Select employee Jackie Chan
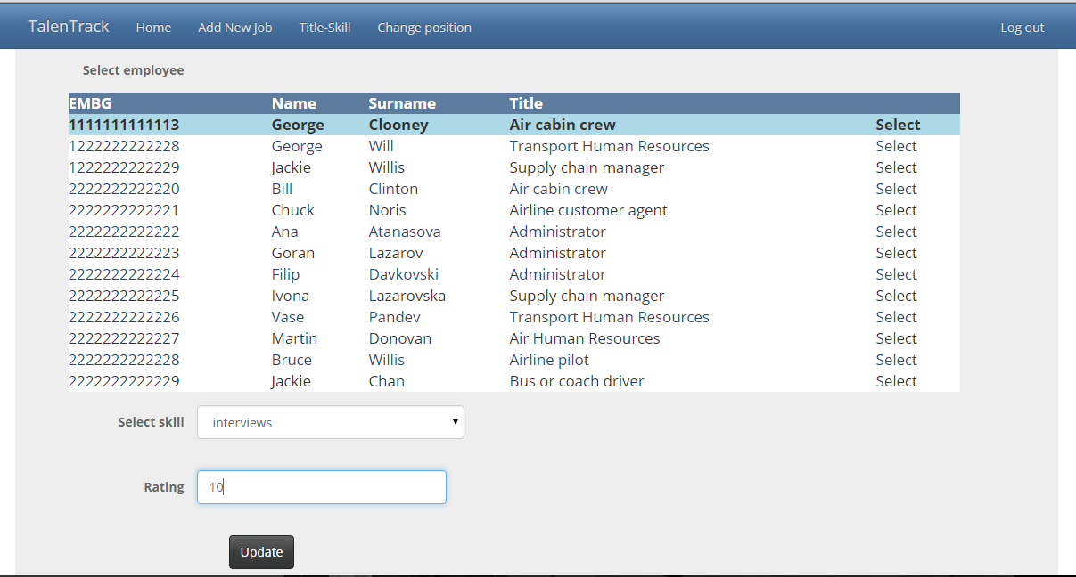The width and height of the screenshot is (1076, 577). (896, 381)
